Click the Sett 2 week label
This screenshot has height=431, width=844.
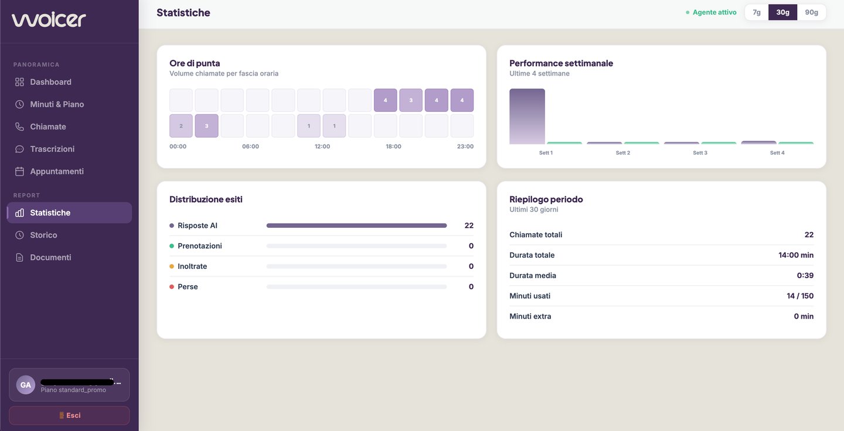click(623, 153)
